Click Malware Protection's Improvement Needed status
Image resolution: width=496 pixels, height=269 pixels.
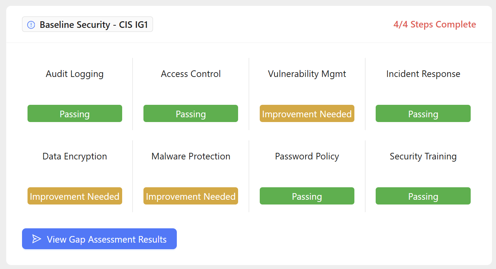191,196
